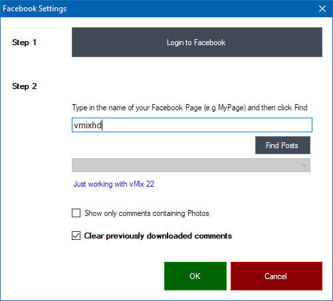Tick the Show only comments containing Photos checkbox
Image resolution: width=333 pixels, height=301 pixels.
pyautogui.click(x=76, y=213)
